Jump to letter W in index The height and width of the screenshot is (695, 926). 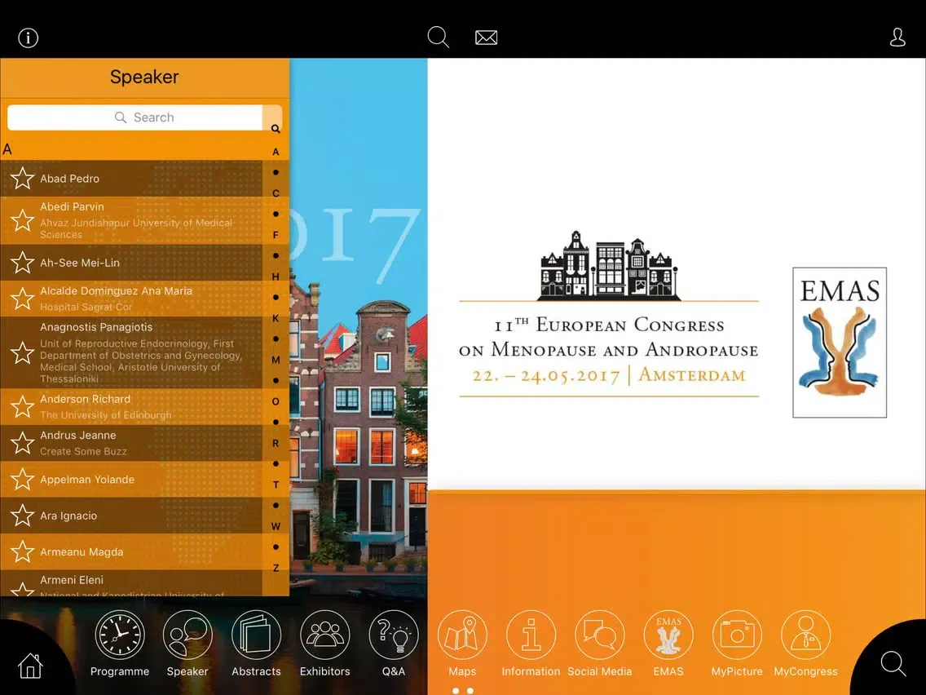pos(276,526)
